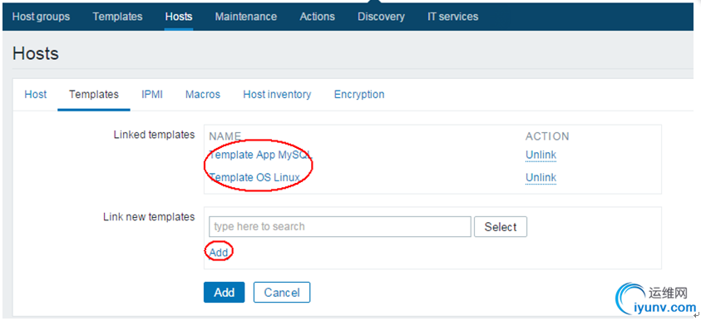Open Template OS Linux link
This screenshot has width=701, height=321.
click(254, 177)
